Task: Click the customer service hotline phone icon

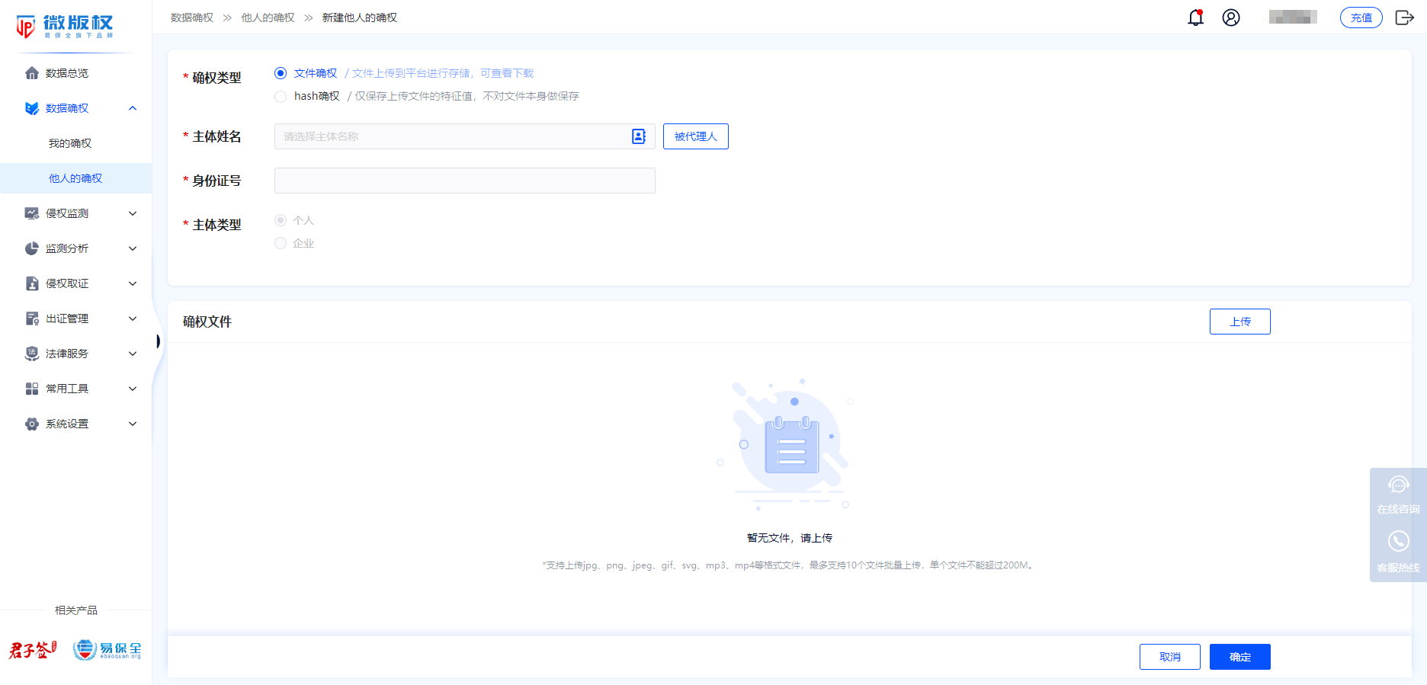Action: 1398,542
